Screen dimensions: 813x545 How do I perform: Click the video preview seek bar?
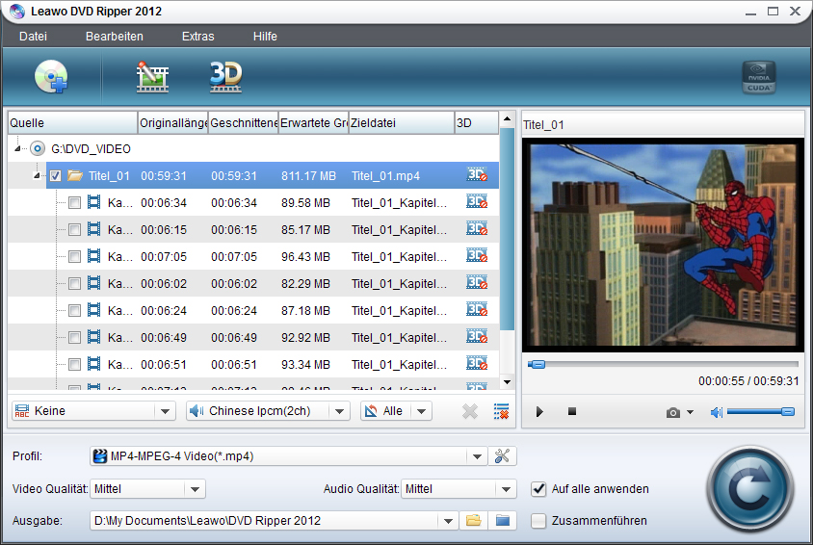point(663,364)
